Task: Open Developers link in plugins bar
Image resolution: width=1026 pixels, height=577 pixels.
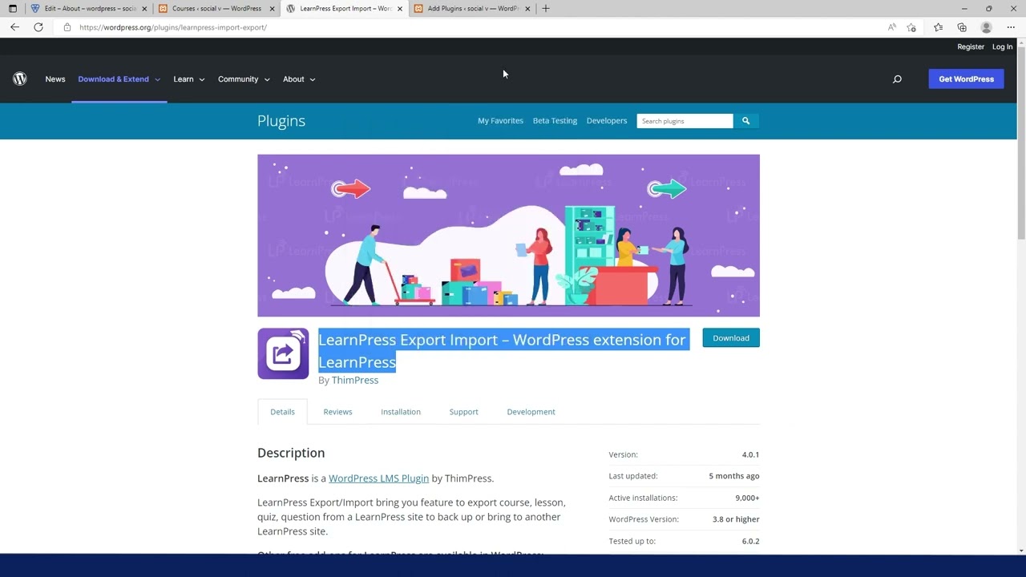Action: [607, 121]
